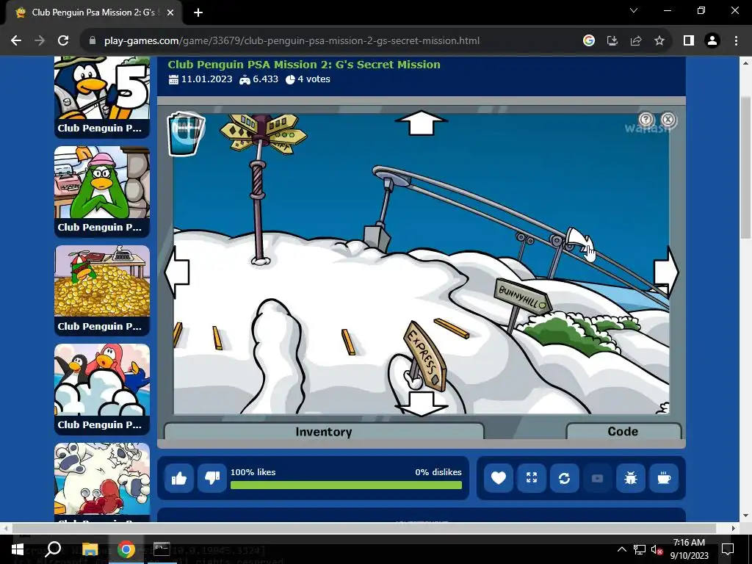The height and width of the screenshot is (564, 752).
Task: Open a new browser tab
Action: 198,12
